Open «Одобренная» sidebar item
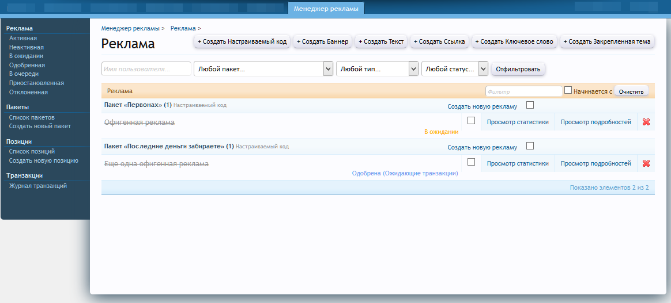This screenshot has width=671, height=303. (x=27, y=66)
